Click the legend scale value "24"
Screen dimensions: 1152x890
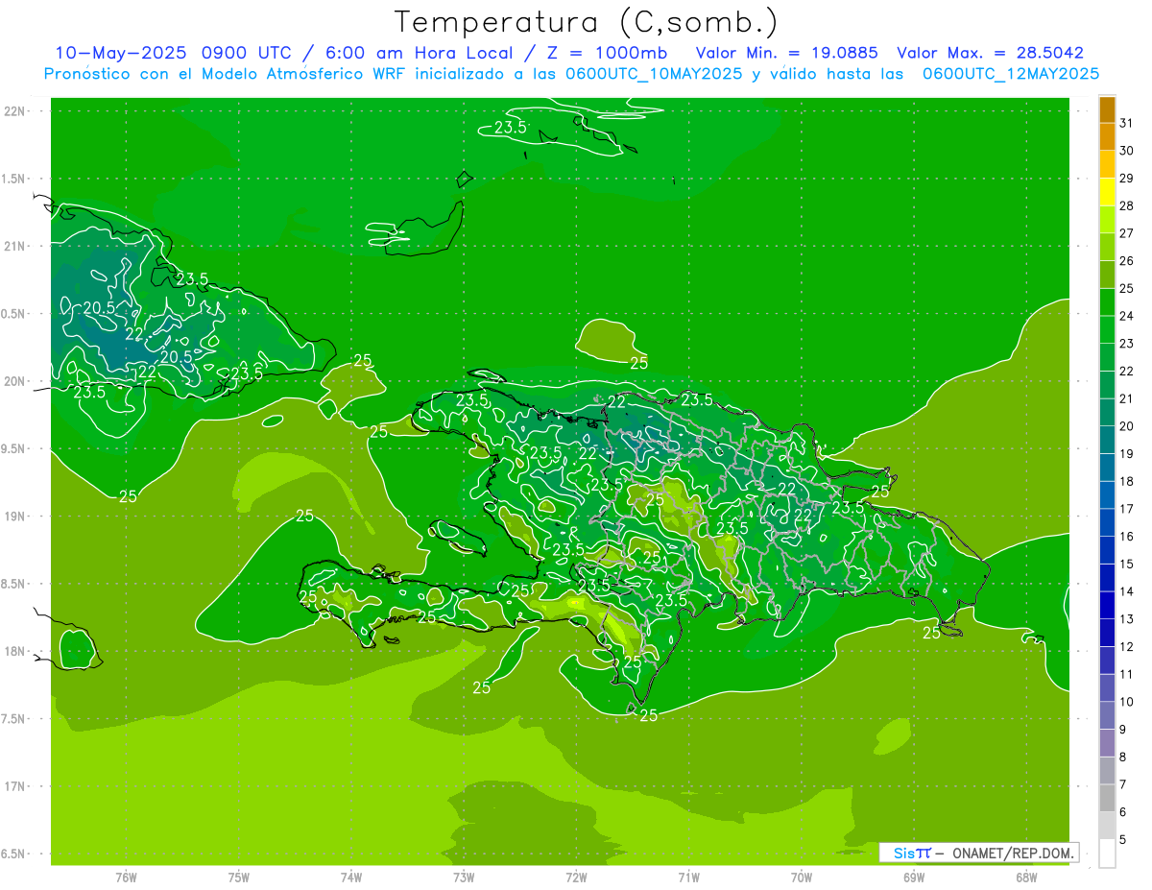(1127, 316)
